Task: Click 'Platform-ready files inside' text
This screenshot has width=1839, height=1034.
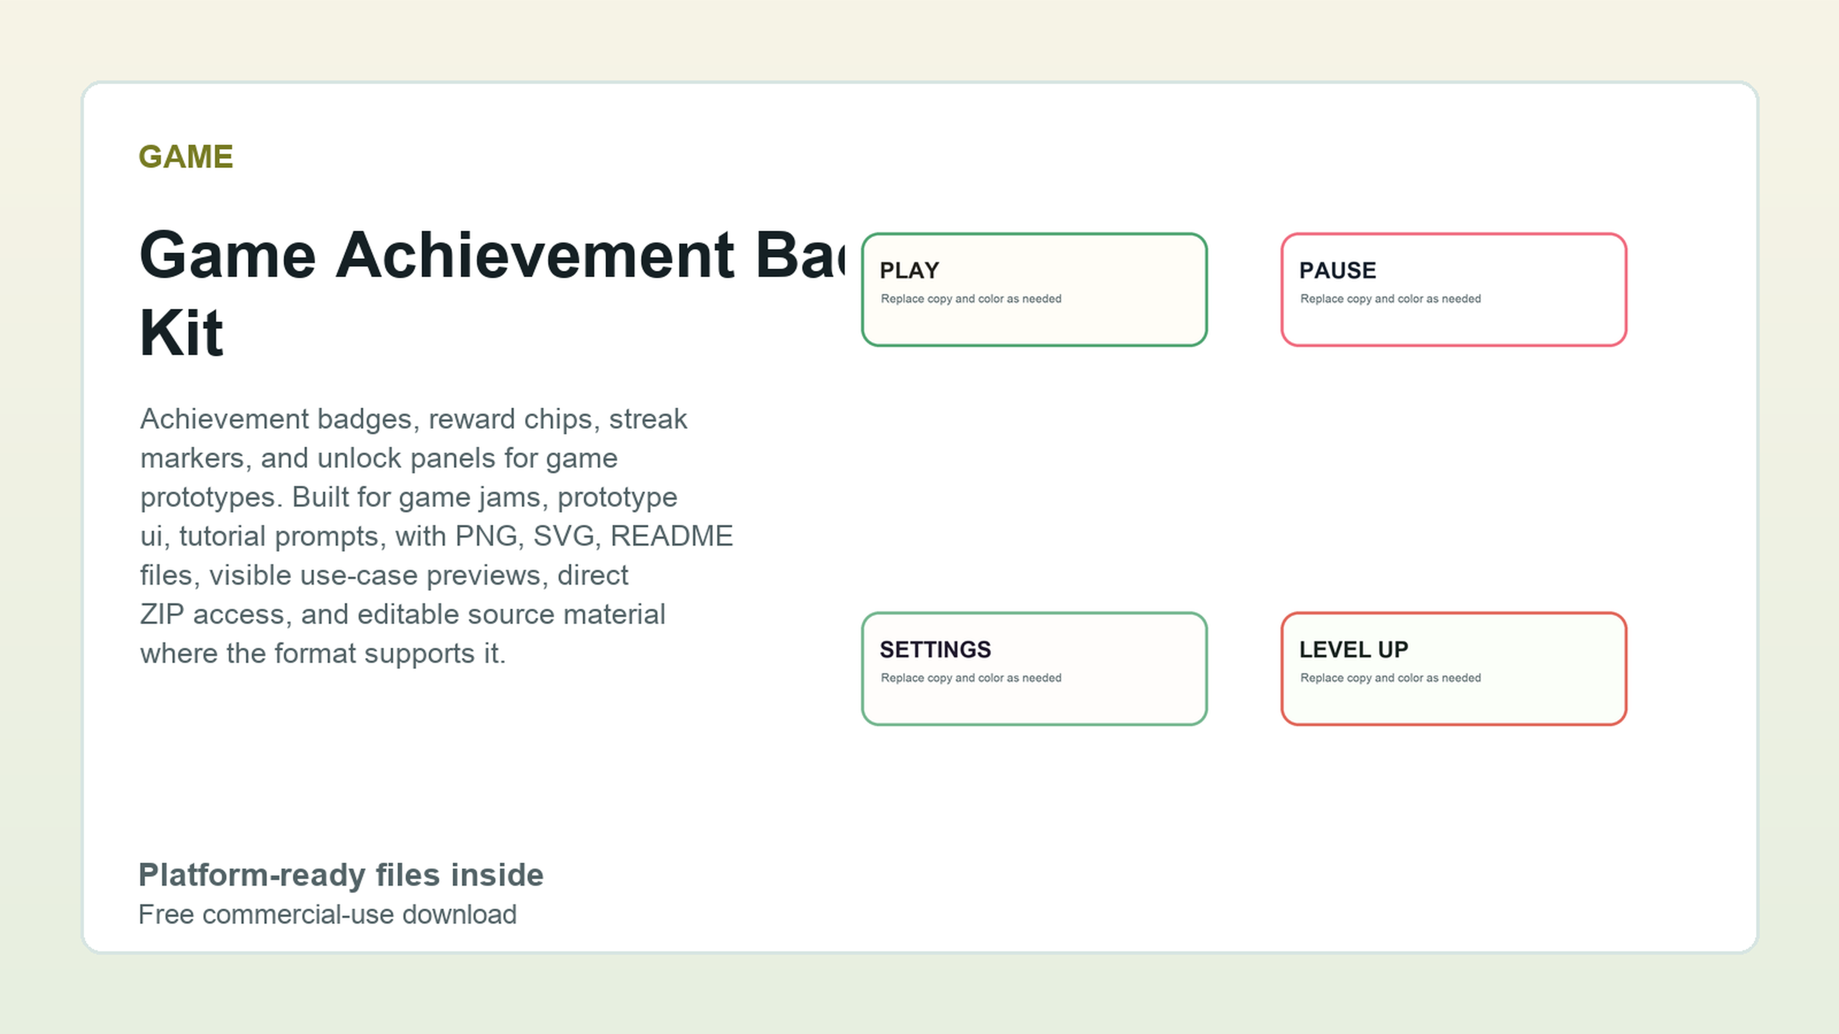Action: (x=341, y=875)
